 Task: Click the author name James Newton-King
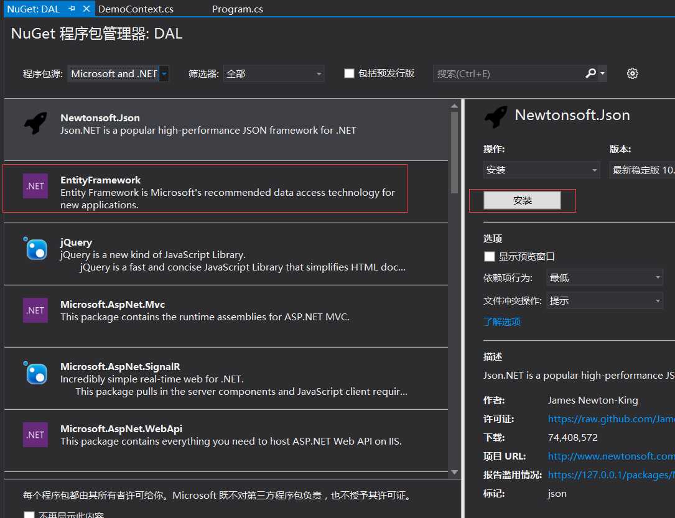pos(593,400)
